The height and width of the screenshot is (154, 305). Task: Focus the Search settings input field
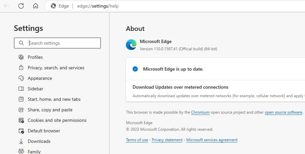(63, 43)
